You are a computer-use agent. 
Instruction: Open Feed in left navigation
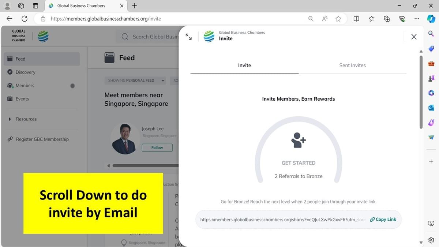click(42, 59)
